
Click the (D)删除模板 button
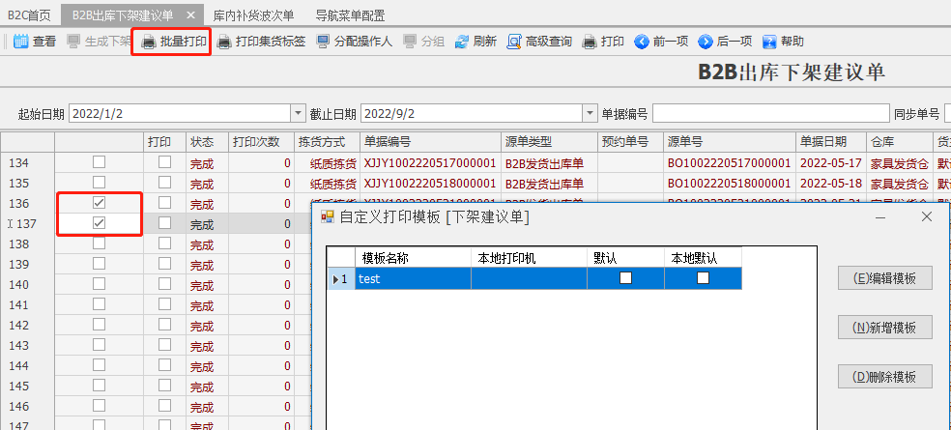tap(885, 377)
